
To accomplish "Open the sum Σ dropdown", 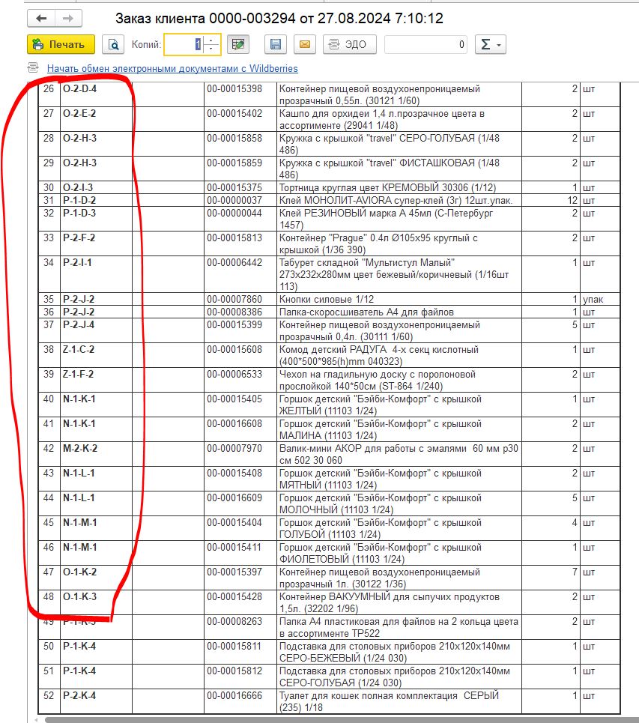I will (x=490, y=45).
